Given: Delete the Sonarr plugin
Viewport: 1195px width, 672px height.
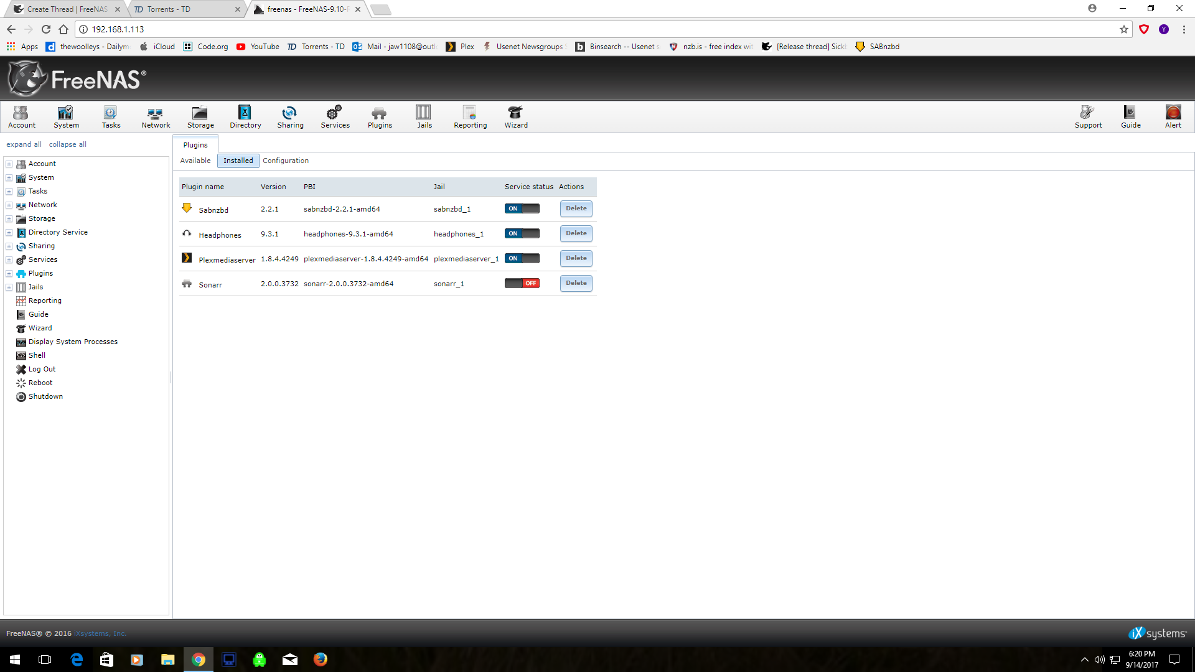Looking at the screenshot, I should point(576,283).
